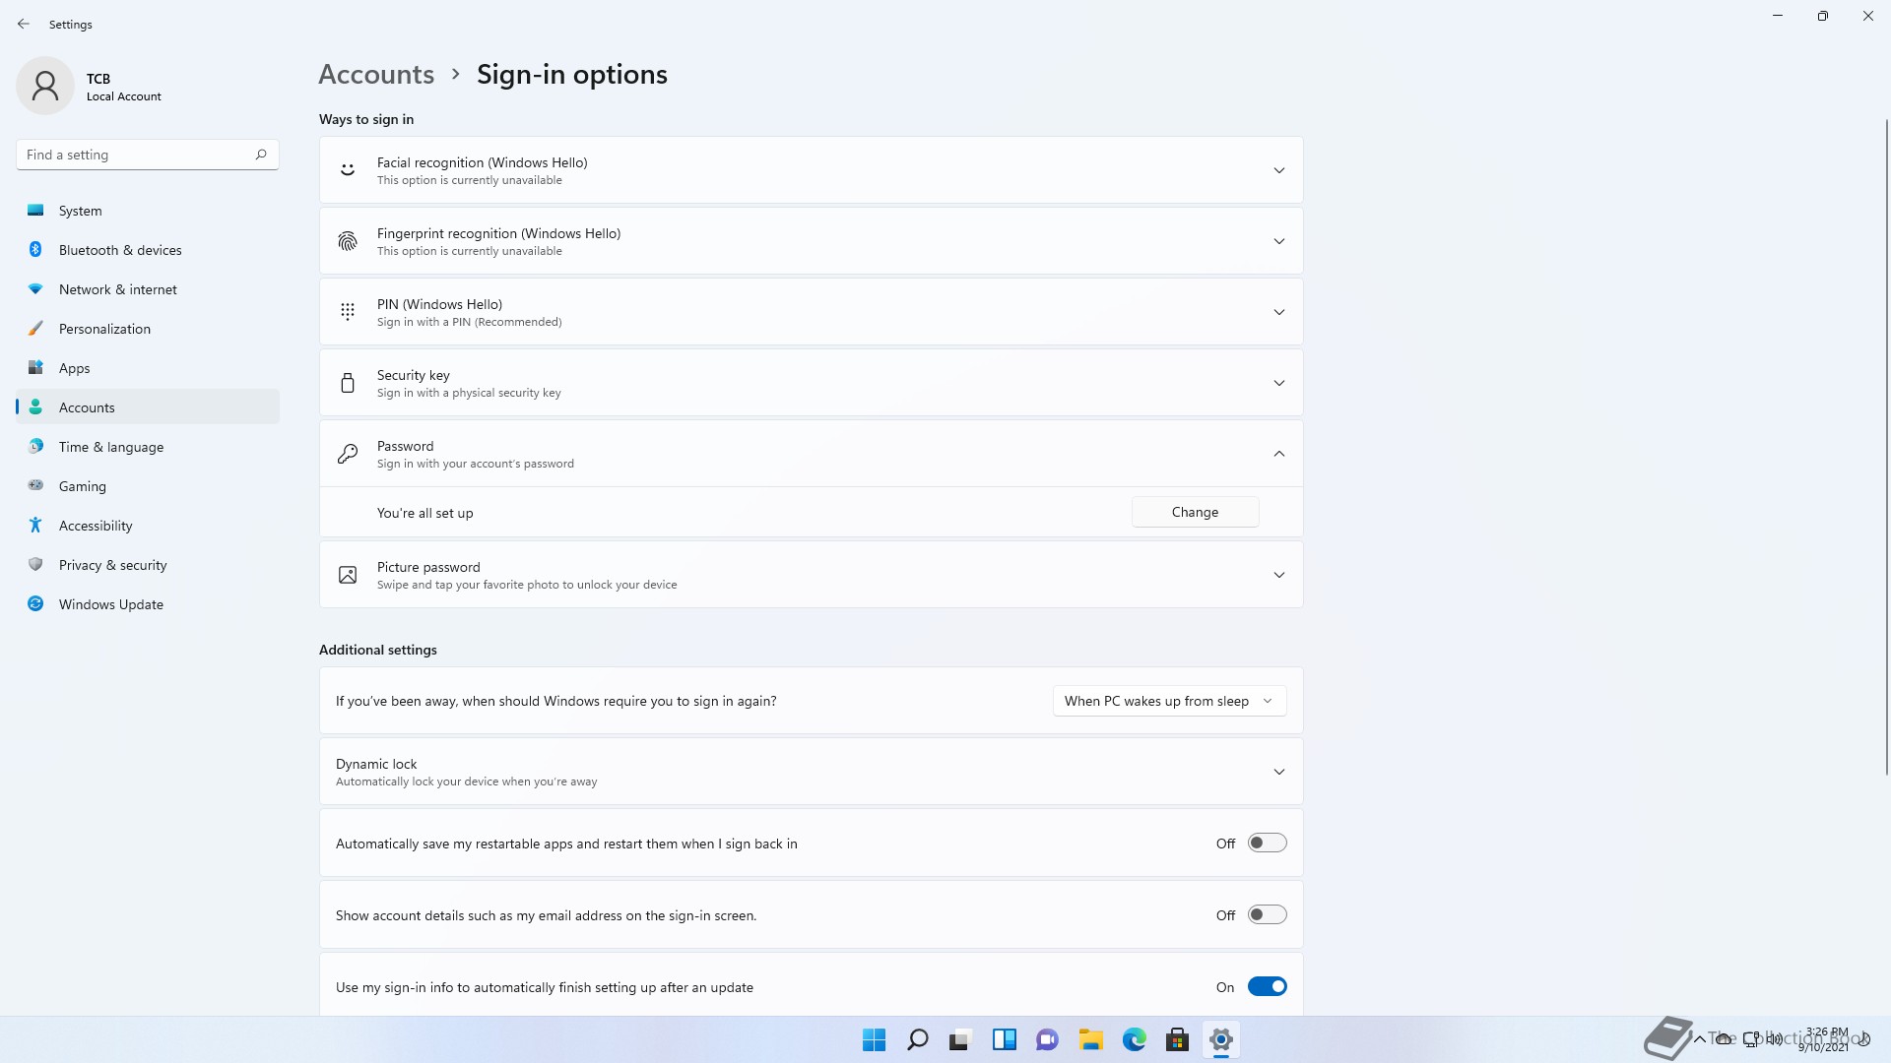Click the Privacy shield icon

point(35,565)
